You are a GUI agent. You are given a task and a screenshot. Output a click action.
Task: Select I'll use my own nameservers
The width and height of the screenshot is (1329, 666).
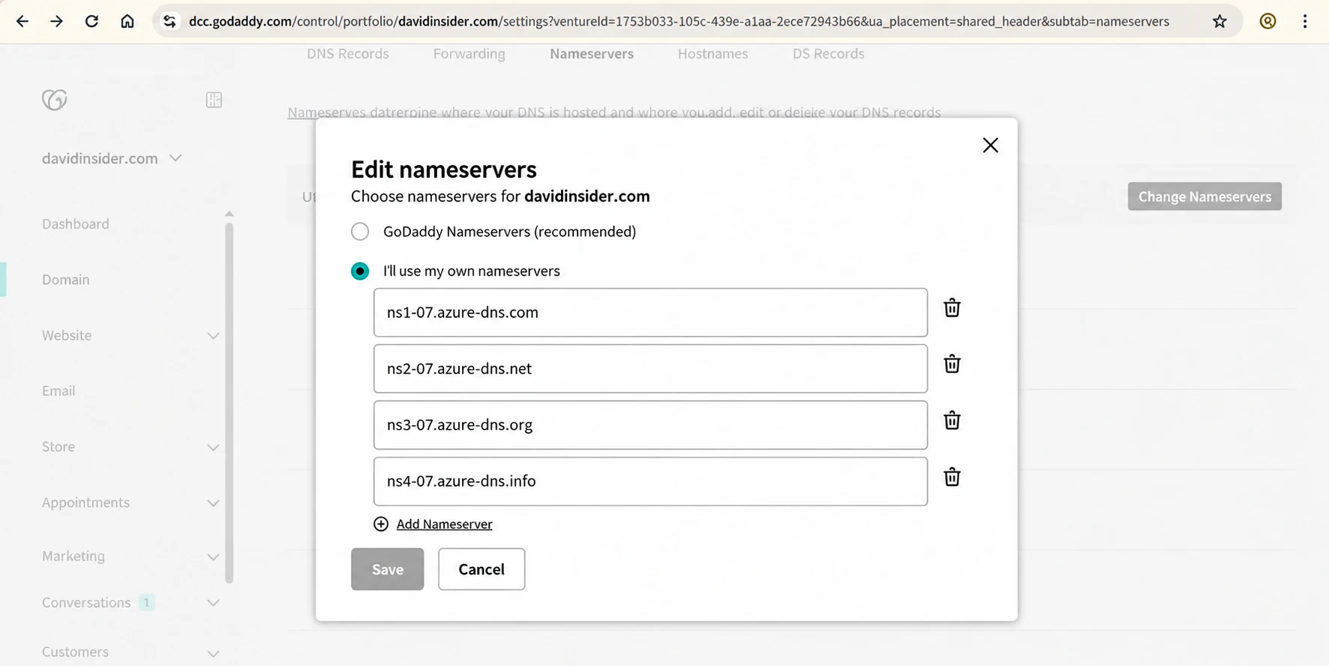click(360, 271)
